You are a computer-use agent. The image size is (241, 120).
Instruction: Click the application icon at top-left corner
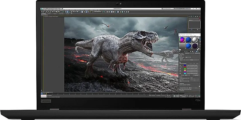coord(42,9)
